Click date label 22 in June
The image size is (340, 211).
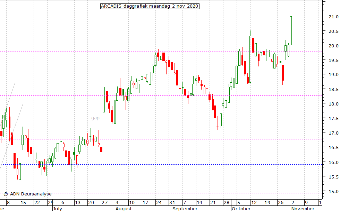(37, 203)
